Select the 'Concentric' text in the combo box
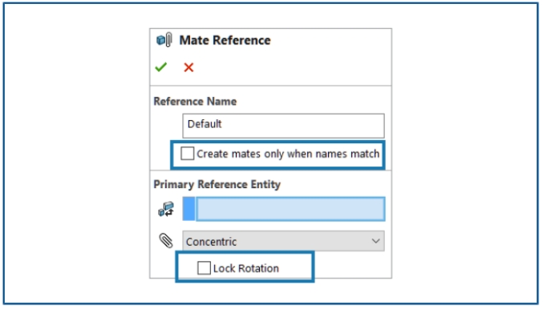This screenshot has width=543, height=309. tap(211, 242)
